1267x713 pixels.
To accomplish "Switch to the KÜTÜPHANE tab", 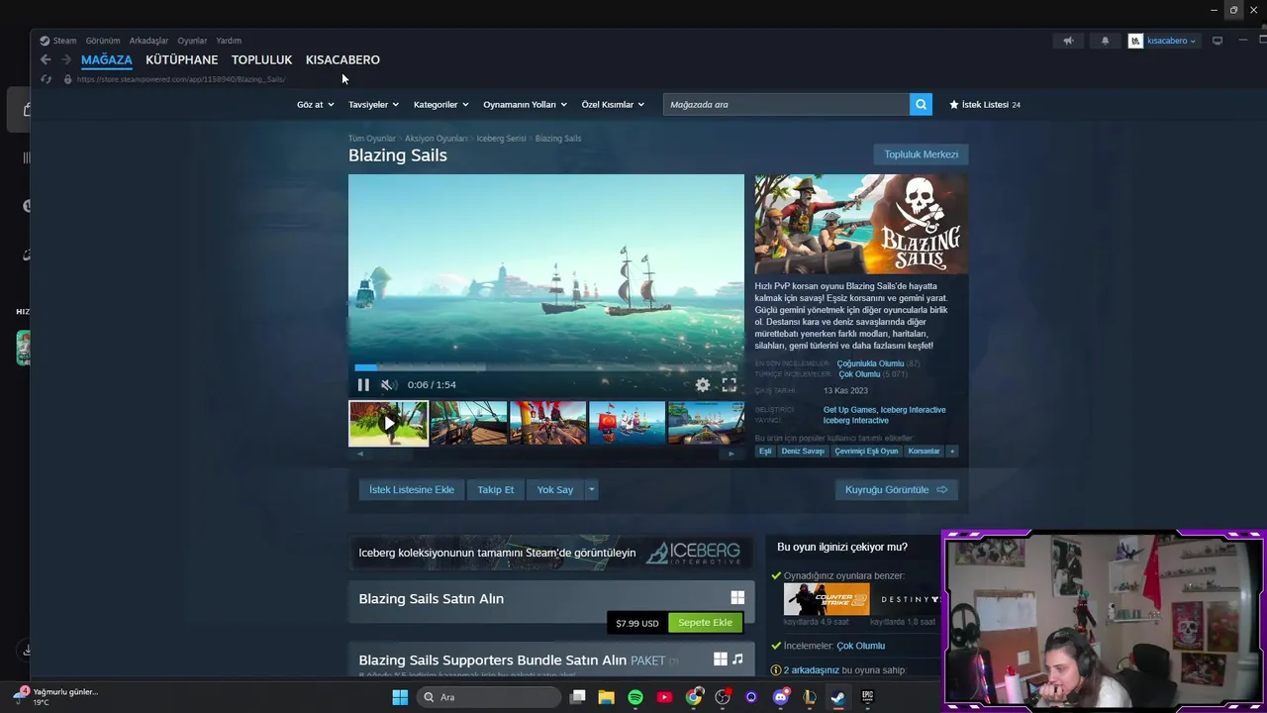I will coord(181,59).
